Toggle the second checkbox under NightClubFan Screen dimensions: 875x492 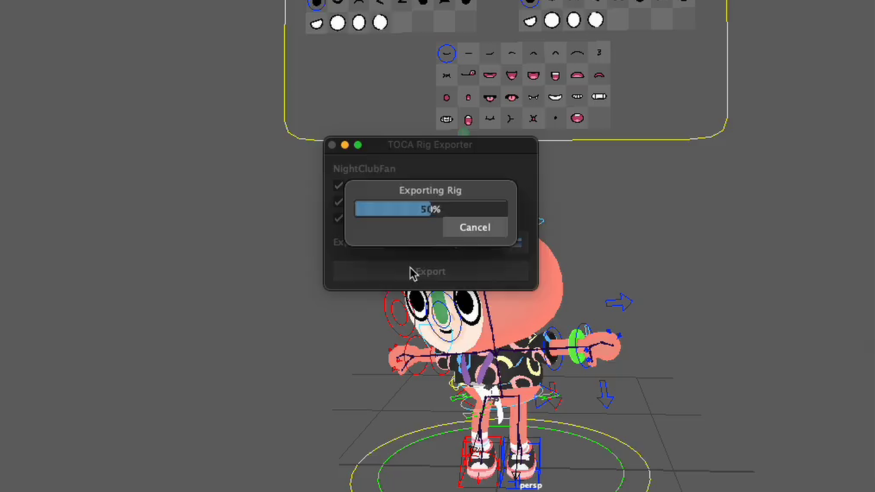[338, 202]
